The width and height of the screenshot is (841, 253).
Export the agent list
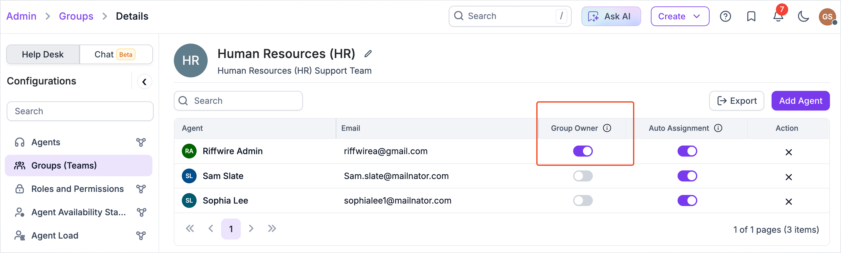(x=737, y=101)
